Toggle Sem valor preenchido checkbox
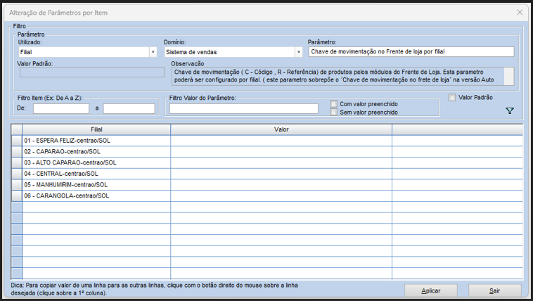533x301 pixels. (334, 112)
